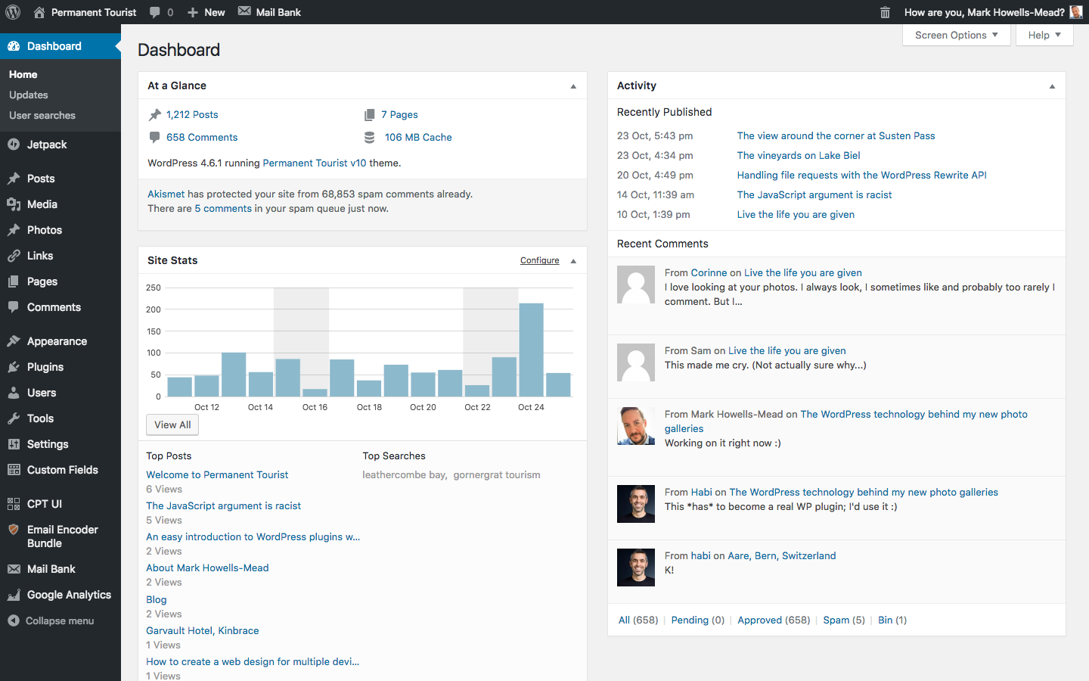The height and width of the screenshot is (681, 1089).
Task: Show All (658) comments filter
Action: point(638,620)
